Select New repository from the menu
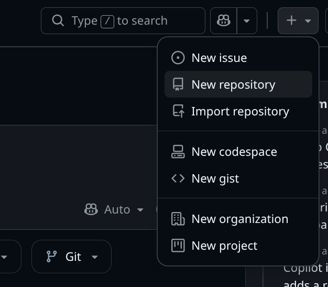This screenshot has width=328, height=287. pyautogui.click(x=238, y=84)
